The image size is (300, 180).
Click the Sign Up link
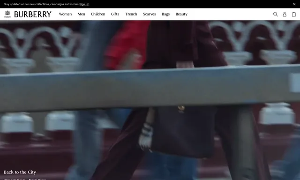[84, 4]
